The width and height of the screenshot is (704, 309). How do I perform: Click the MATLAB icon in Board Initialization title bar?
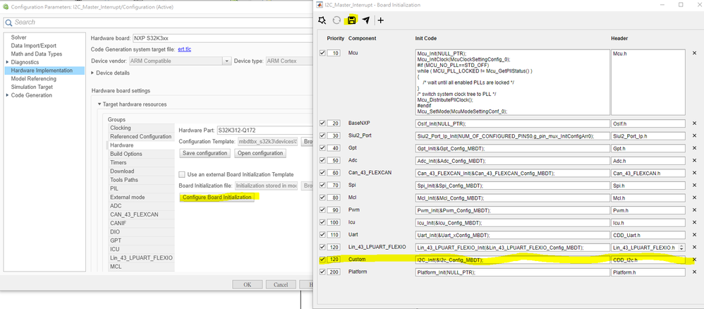[x=320, y=5]
